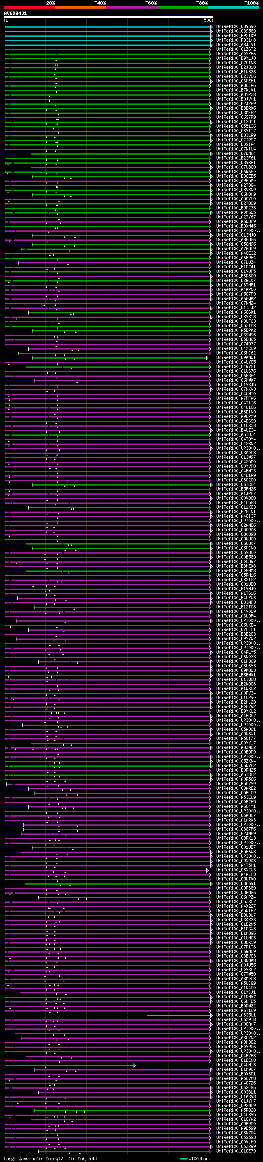This screenshot has width=263, height=1162.
Task: Select hit label UniRef100_B8INF3
Action: tap(236, 602)
